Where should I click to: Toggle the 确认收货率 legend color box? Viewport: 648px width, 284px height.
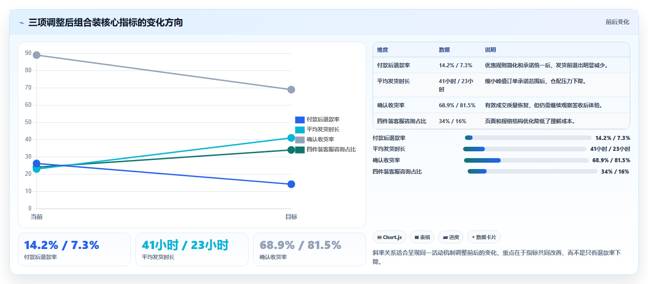[x=299, y=140]
